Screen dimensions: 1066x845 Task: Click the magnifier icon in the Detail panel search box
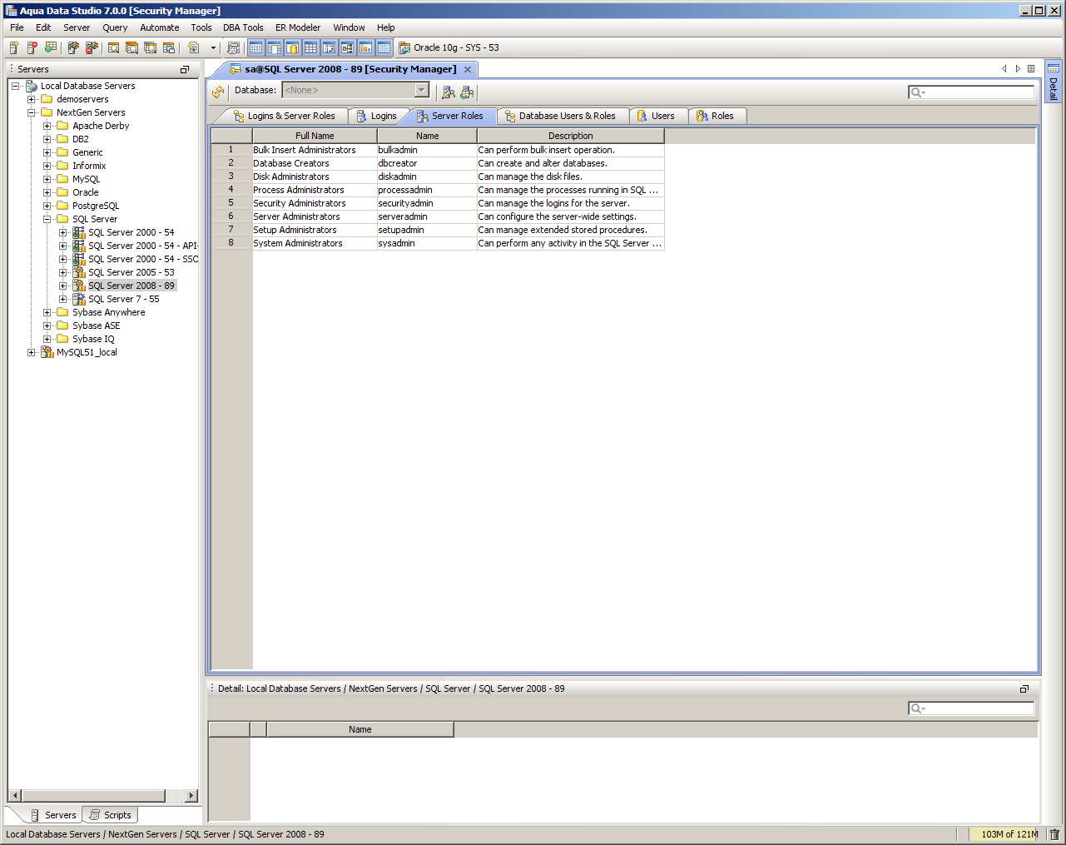pos(917,708)
